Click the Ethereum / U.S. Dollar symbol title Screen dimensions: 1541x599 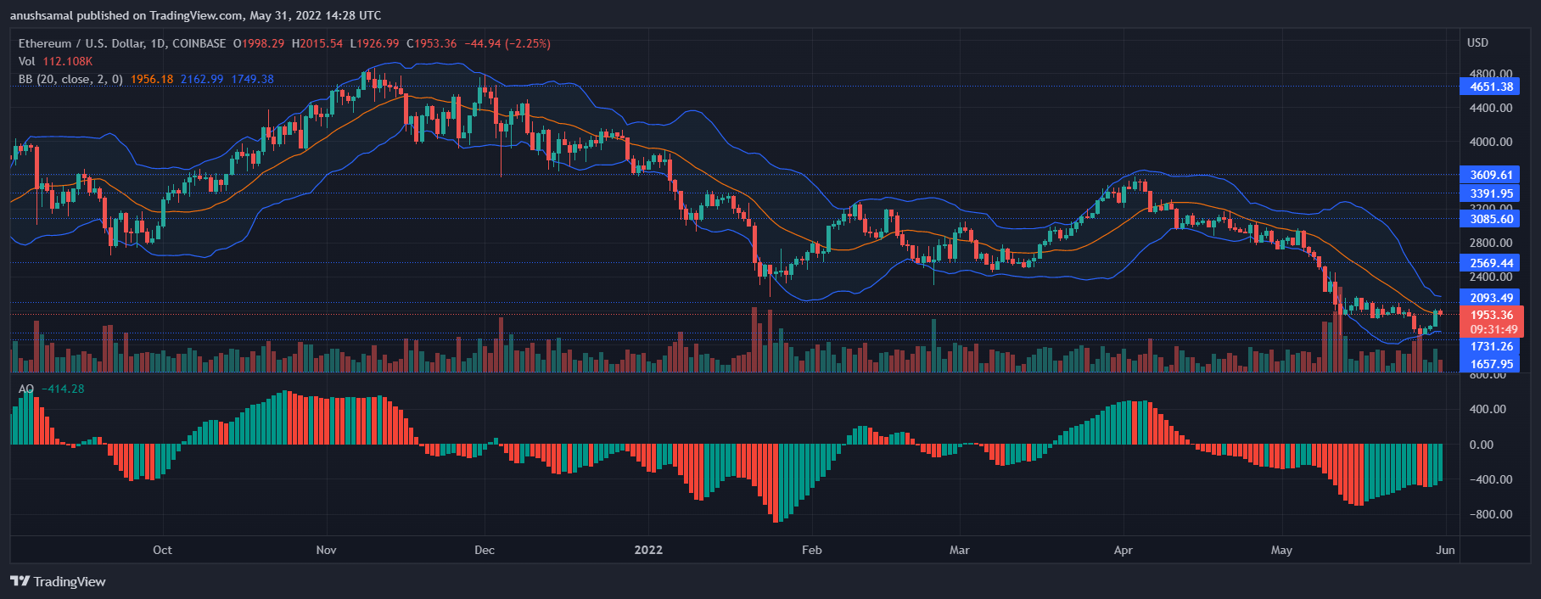[x=122, y=43]
